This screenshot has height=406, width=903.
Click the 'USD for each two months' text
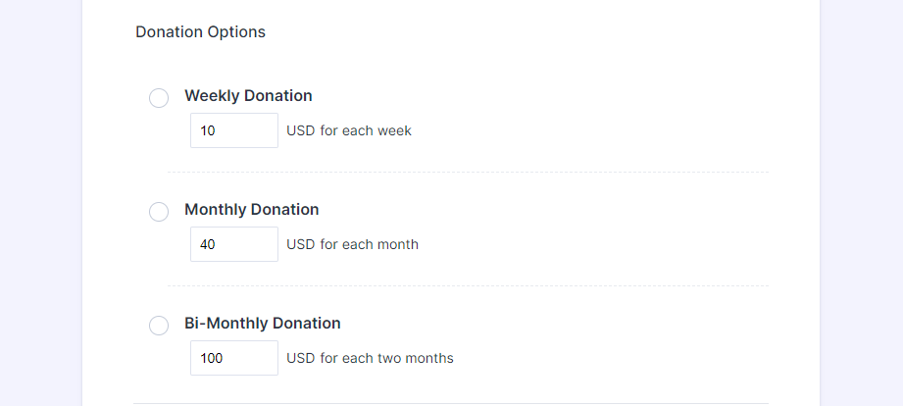click(x=370, y=358)
